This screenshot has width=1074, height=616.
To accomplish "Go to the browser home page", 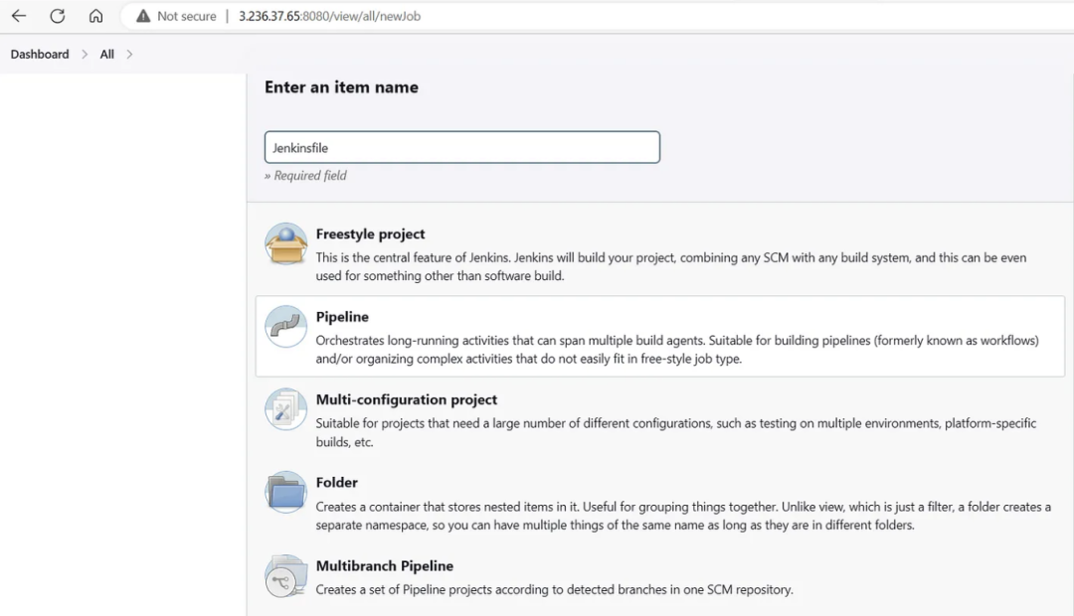I will [95, 16].
